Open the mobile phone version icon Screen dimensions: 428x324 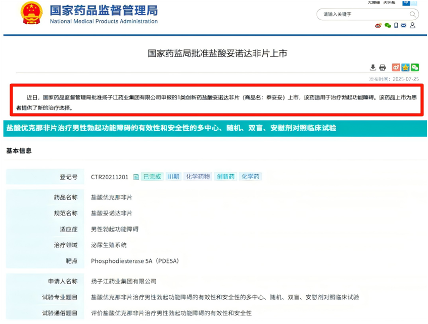point(396,26)
